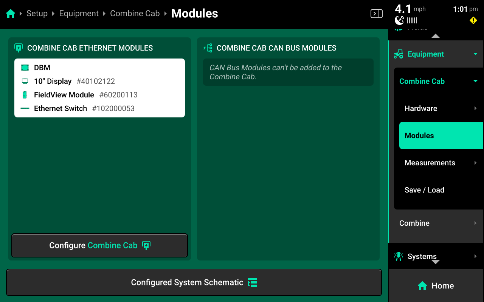Click the Ethernet Switch icon

[x=25, y=109]
